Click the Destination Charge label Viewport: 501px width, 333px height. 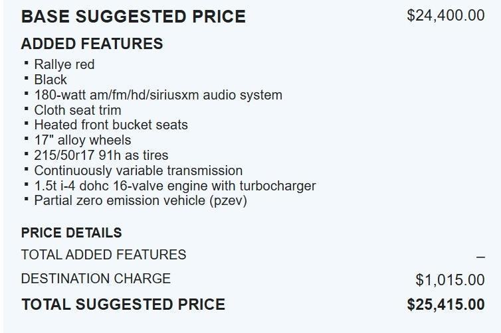(x=96, y=279)
